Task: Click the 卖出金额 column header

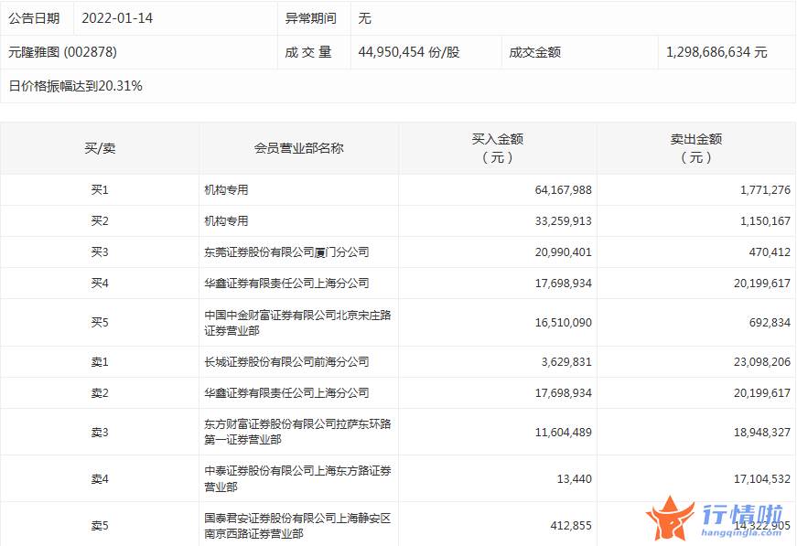Action: (696, 148)
